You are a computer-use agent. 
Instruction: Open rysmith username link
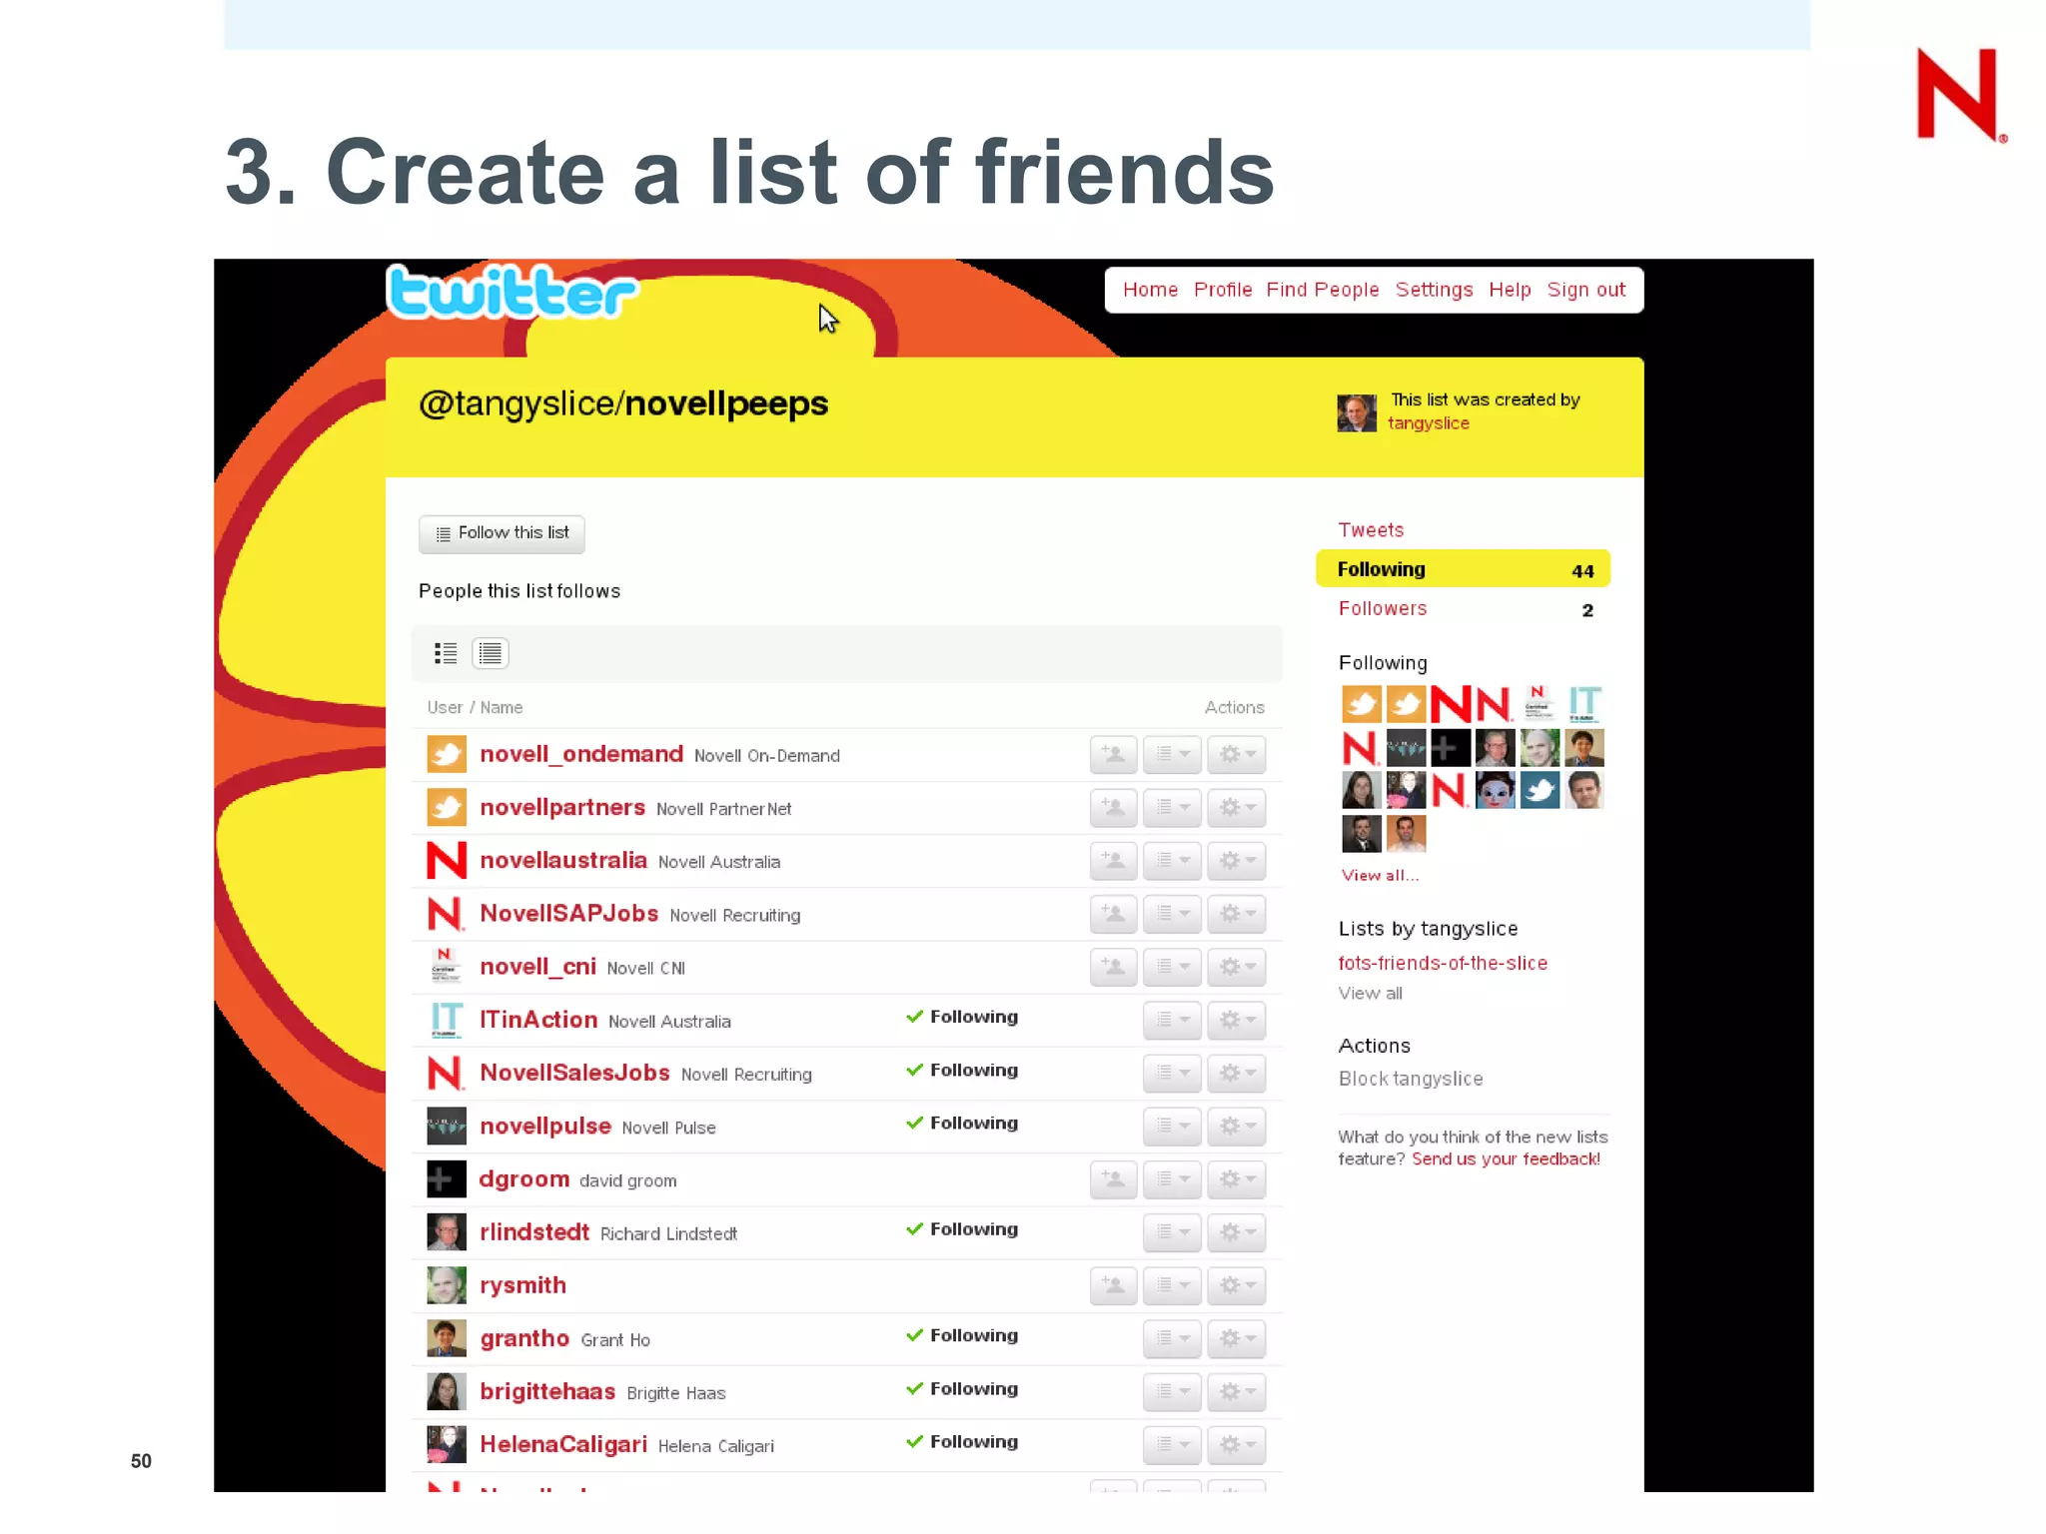[x=522, y=1285]
